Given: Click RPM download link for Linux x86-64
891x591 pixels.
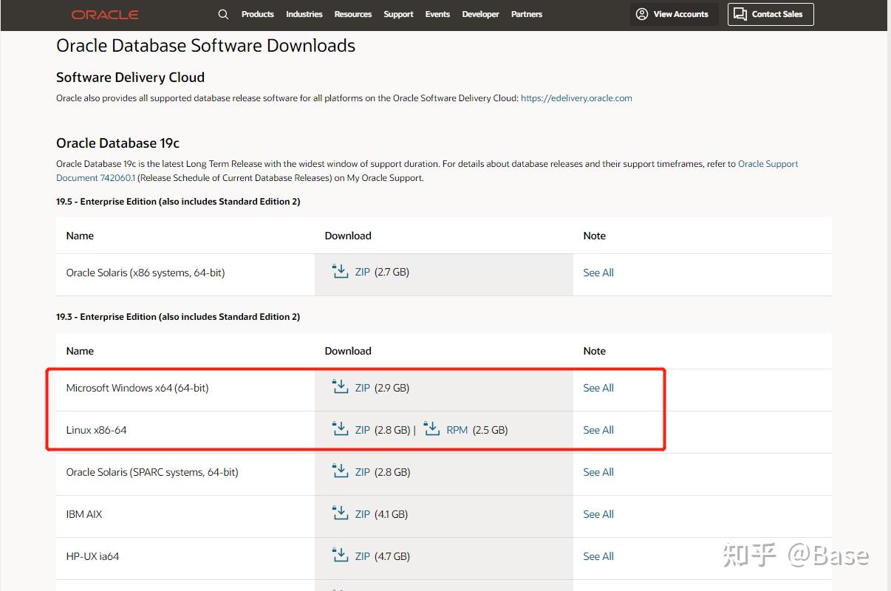Looking at the screenshot, I should pyautogui.click(x=457, y=430).
